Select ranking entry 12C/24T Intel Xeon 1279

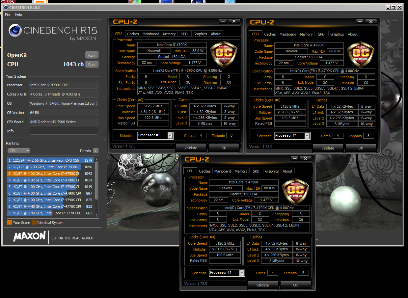51,160
